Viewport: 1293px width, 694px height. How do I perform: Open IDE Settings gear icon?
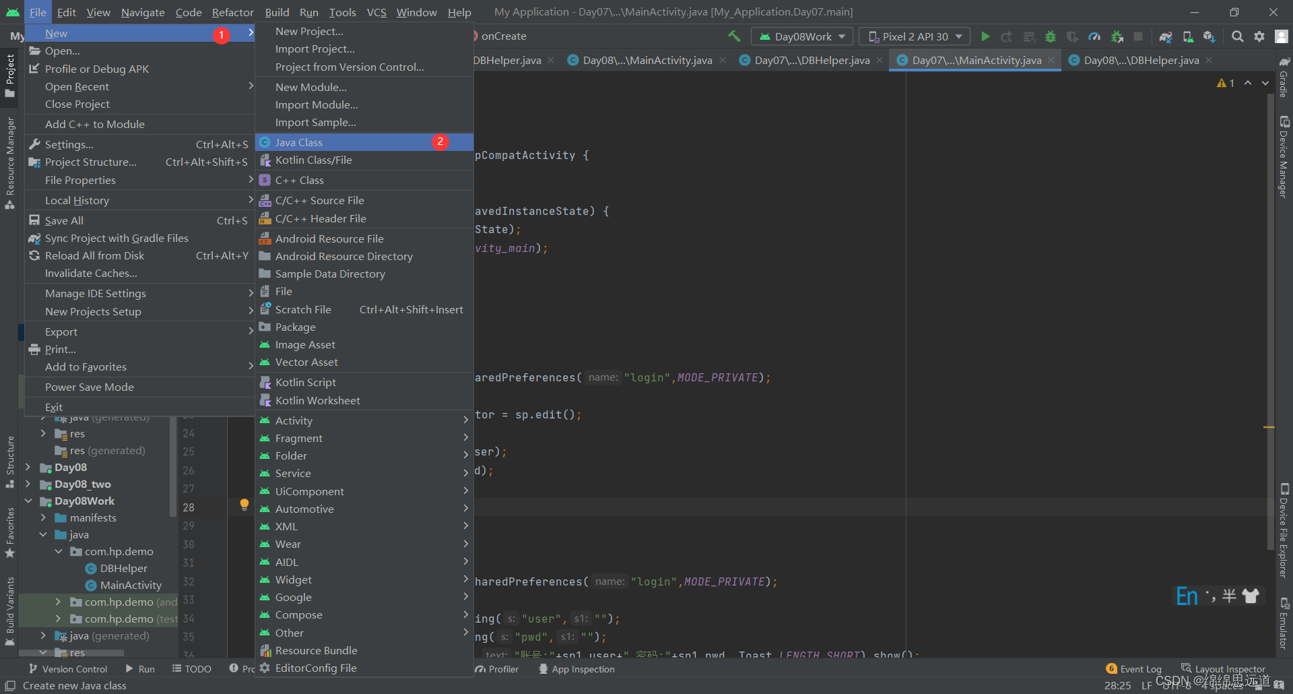1259,36
